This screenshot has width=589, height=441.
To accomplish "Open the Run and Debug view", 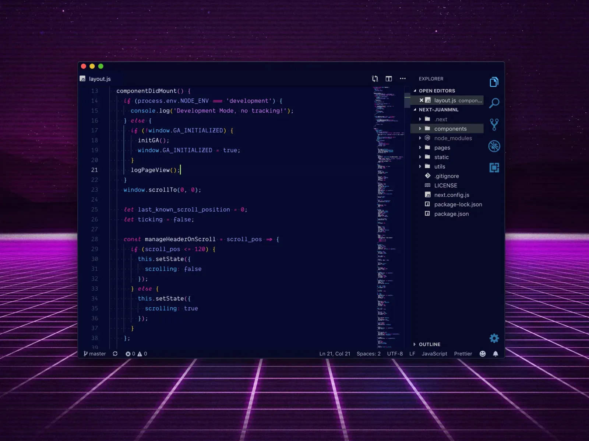I will tap(494, 146).
